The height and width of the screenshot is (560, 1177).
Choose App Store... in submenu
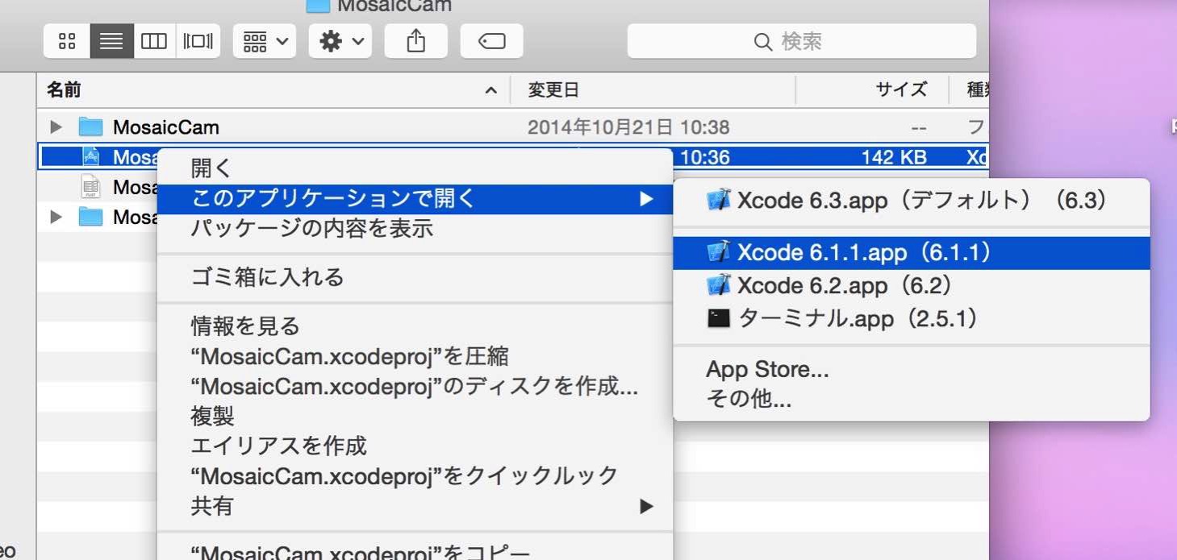[x=912, y=370]
